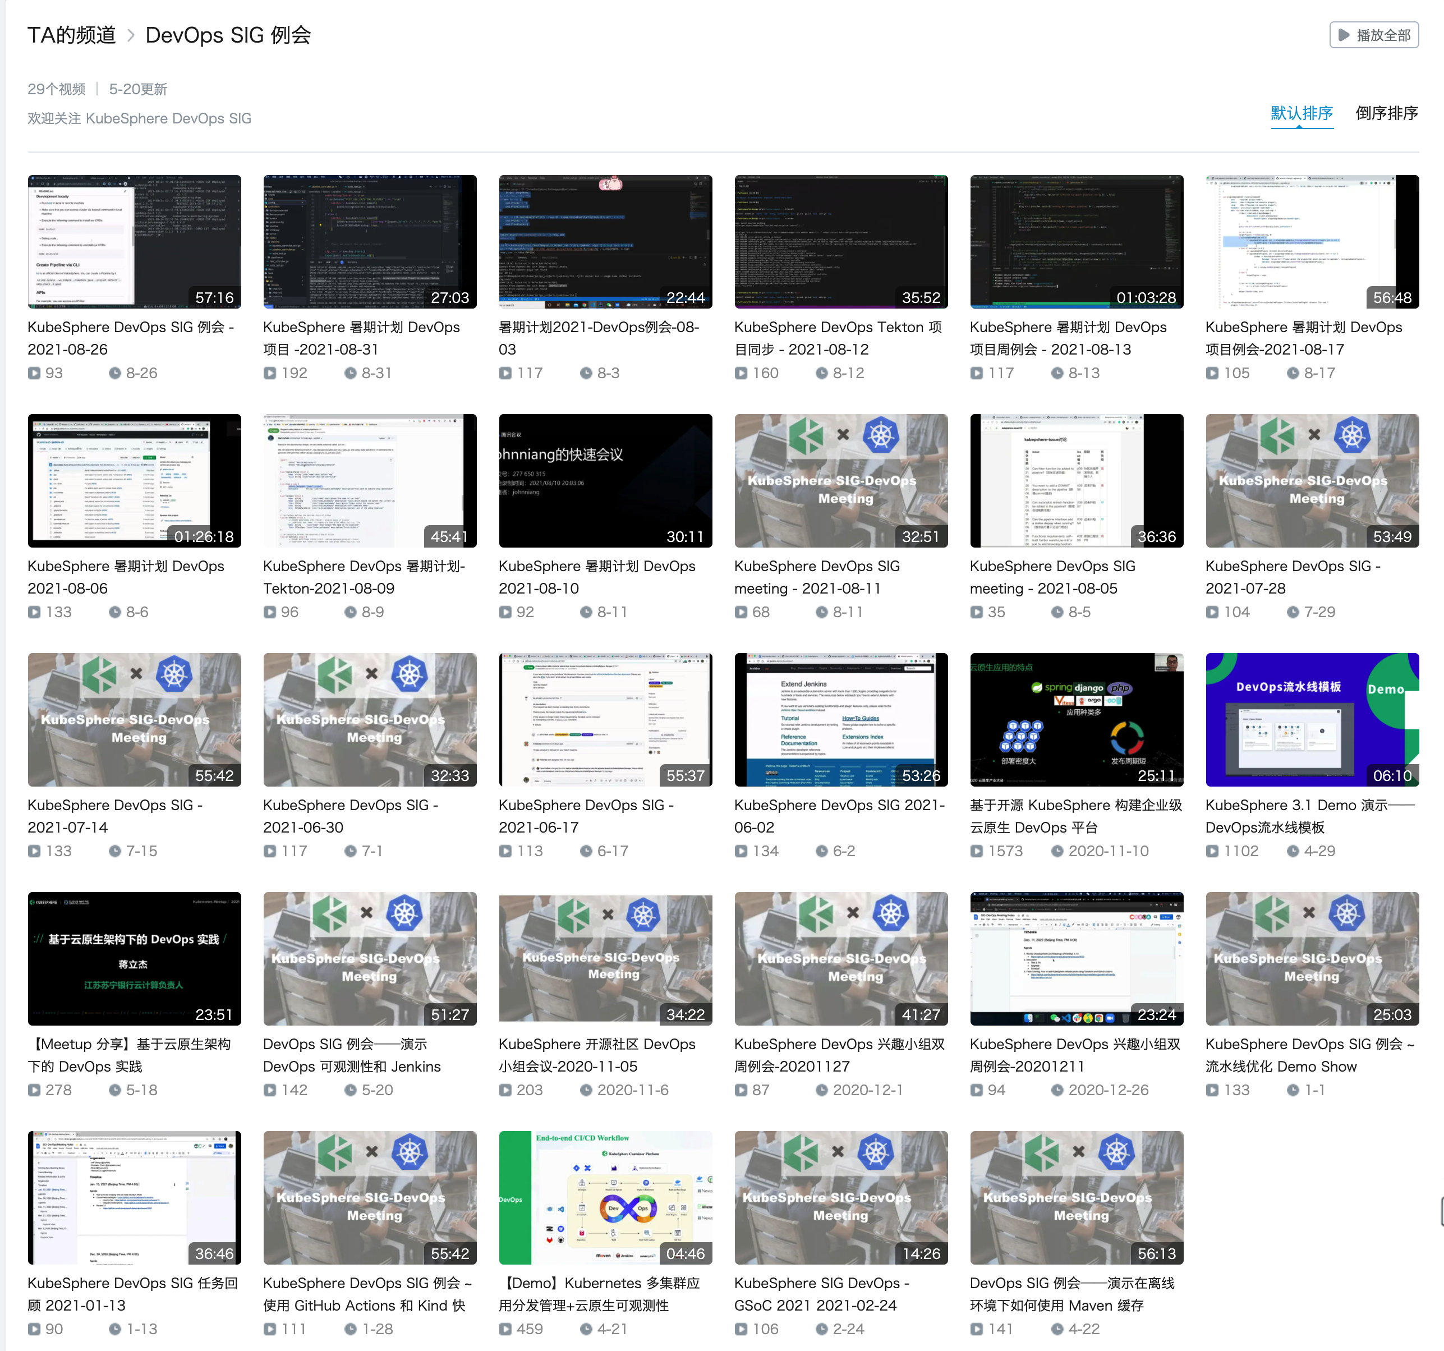Open title KubeSphere 暑期计划 DevOps 2021-08-10
The width and height of the screenshot is (1444, 1351).
pyautogui.click(x=596, y=577)
